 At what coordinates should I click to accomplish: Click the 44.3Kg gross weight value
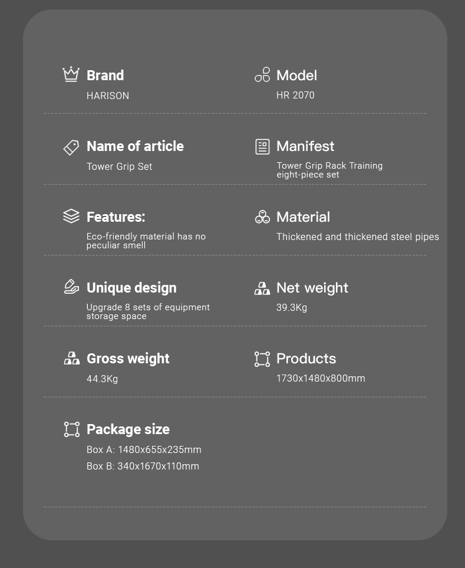102,379
